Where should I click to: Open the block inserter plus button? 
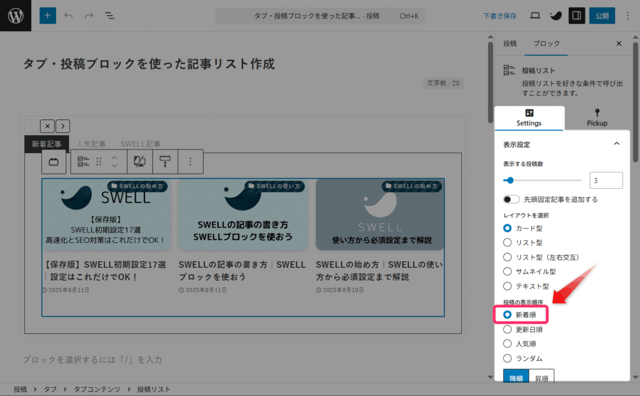47,16
